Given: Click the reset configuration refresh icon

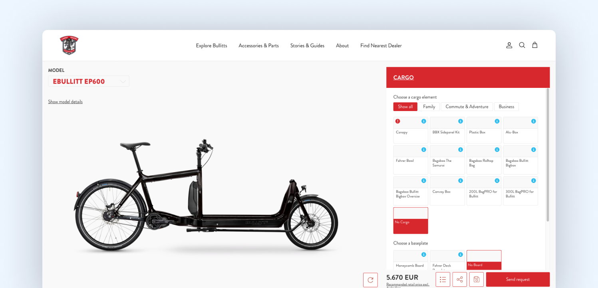Looking at the screenshot, I should point(370,280).
